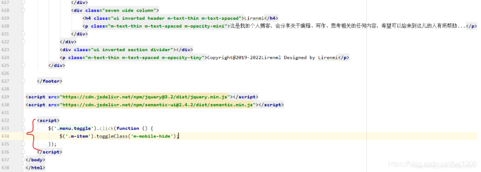
Task: Collapse the footer fold marker on line 627
Action: pyautogui.click(x=23, y=81)
